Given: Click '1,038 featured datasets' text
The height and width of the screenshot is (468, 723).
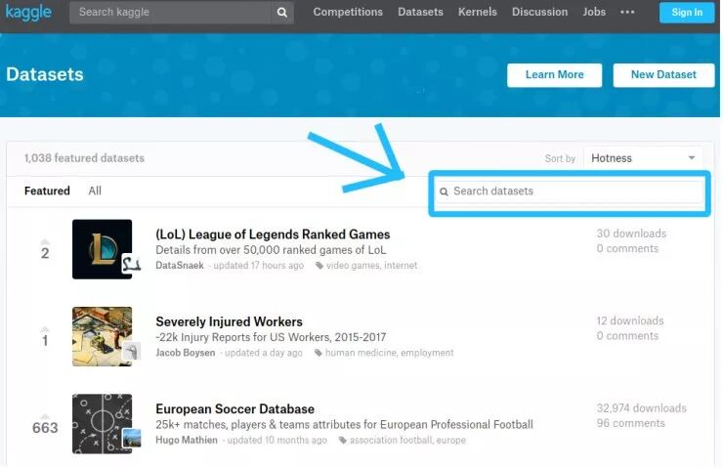Looking at the screenshot, I should point(84,158).
